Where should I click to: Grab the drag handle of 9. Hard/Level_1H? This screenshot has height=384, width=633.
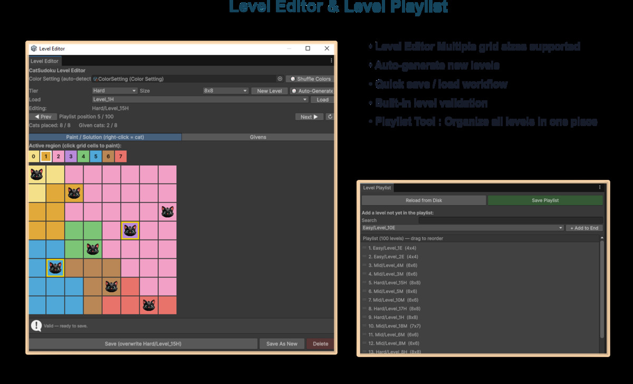365,318
